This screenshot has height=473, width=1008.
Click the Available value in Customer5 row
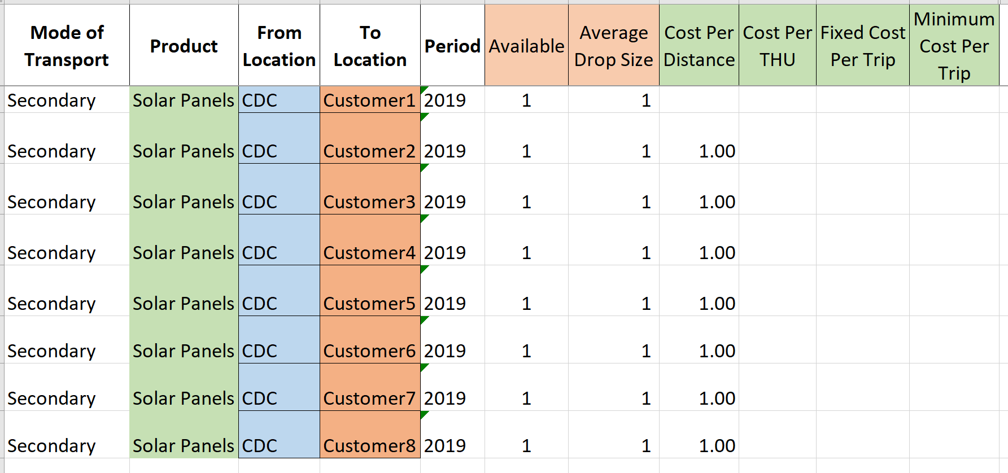526,291
